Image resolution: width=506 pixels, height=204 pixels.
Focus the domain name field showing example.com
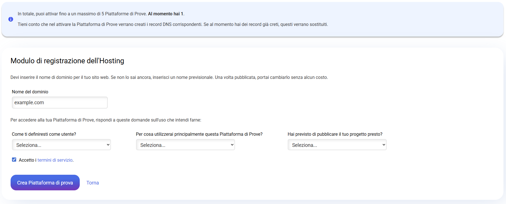coord(60,103)
